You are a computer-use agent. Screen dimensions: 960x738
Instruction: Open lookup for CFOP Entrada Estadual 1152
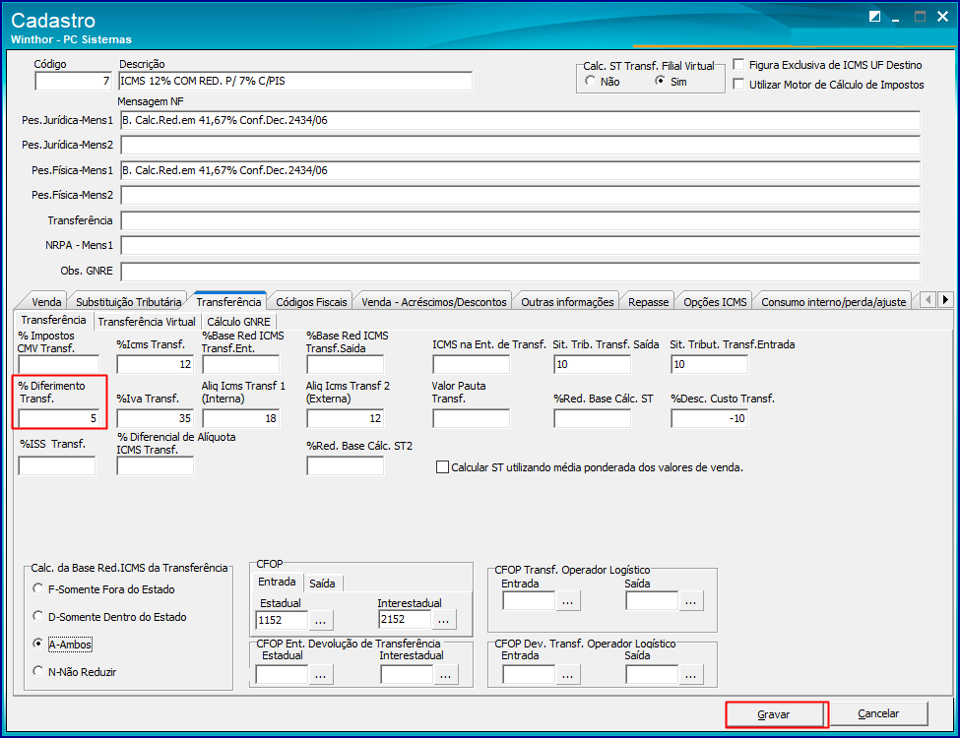pyautogui.click(x=321, y=620)
